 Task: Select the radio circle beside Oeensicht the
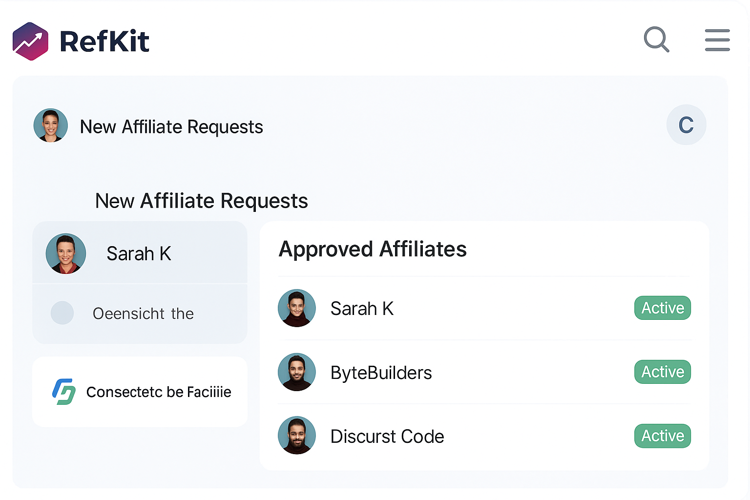[x=62, y=313]
